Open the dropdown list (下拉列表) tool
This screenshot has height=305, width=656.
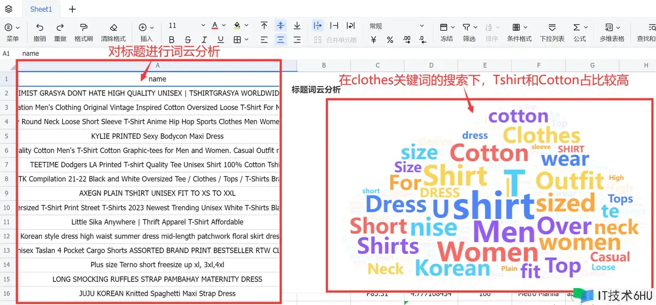(x=552, y=27)
